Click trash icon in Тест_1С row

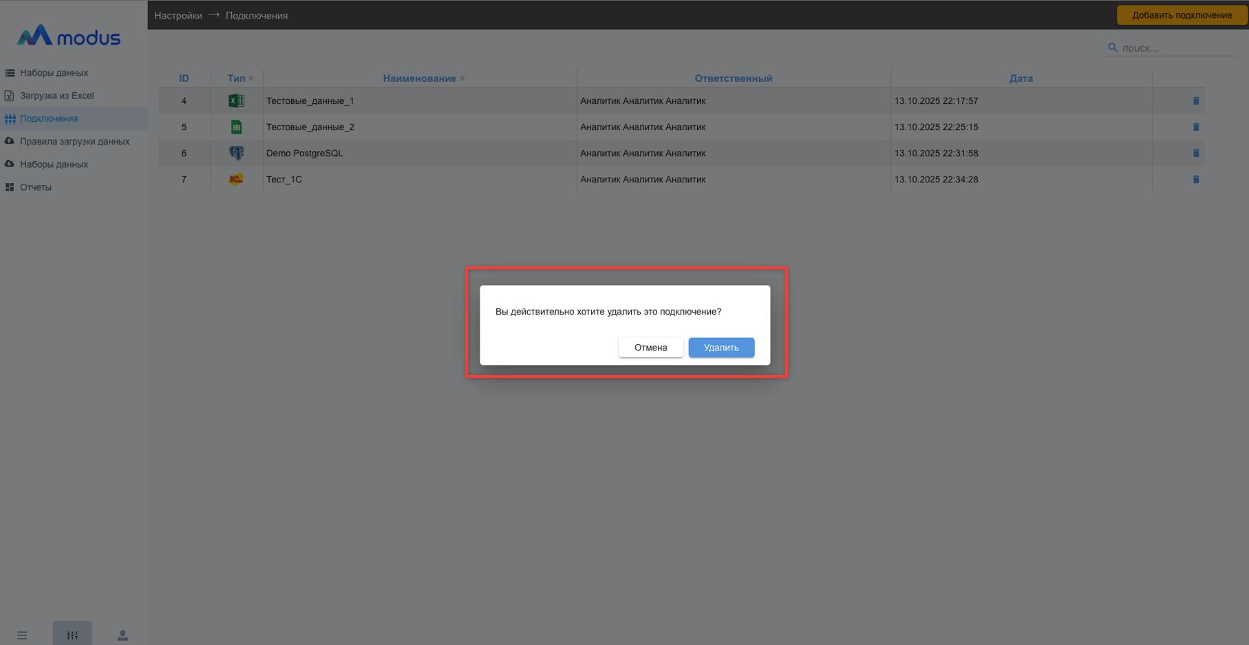(1195, 180)
